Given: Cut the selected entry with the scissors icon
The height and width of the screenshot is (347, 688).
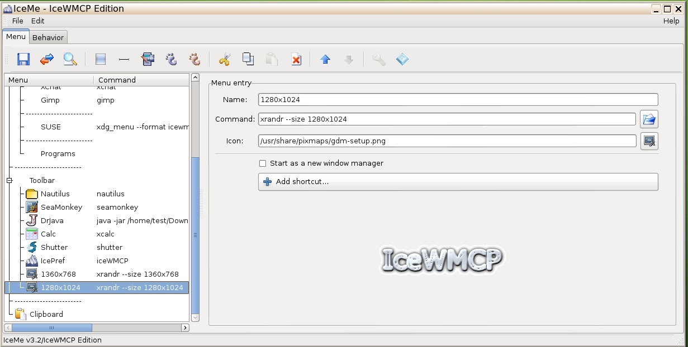Looking at the screenshot, I should coord(224,59).
